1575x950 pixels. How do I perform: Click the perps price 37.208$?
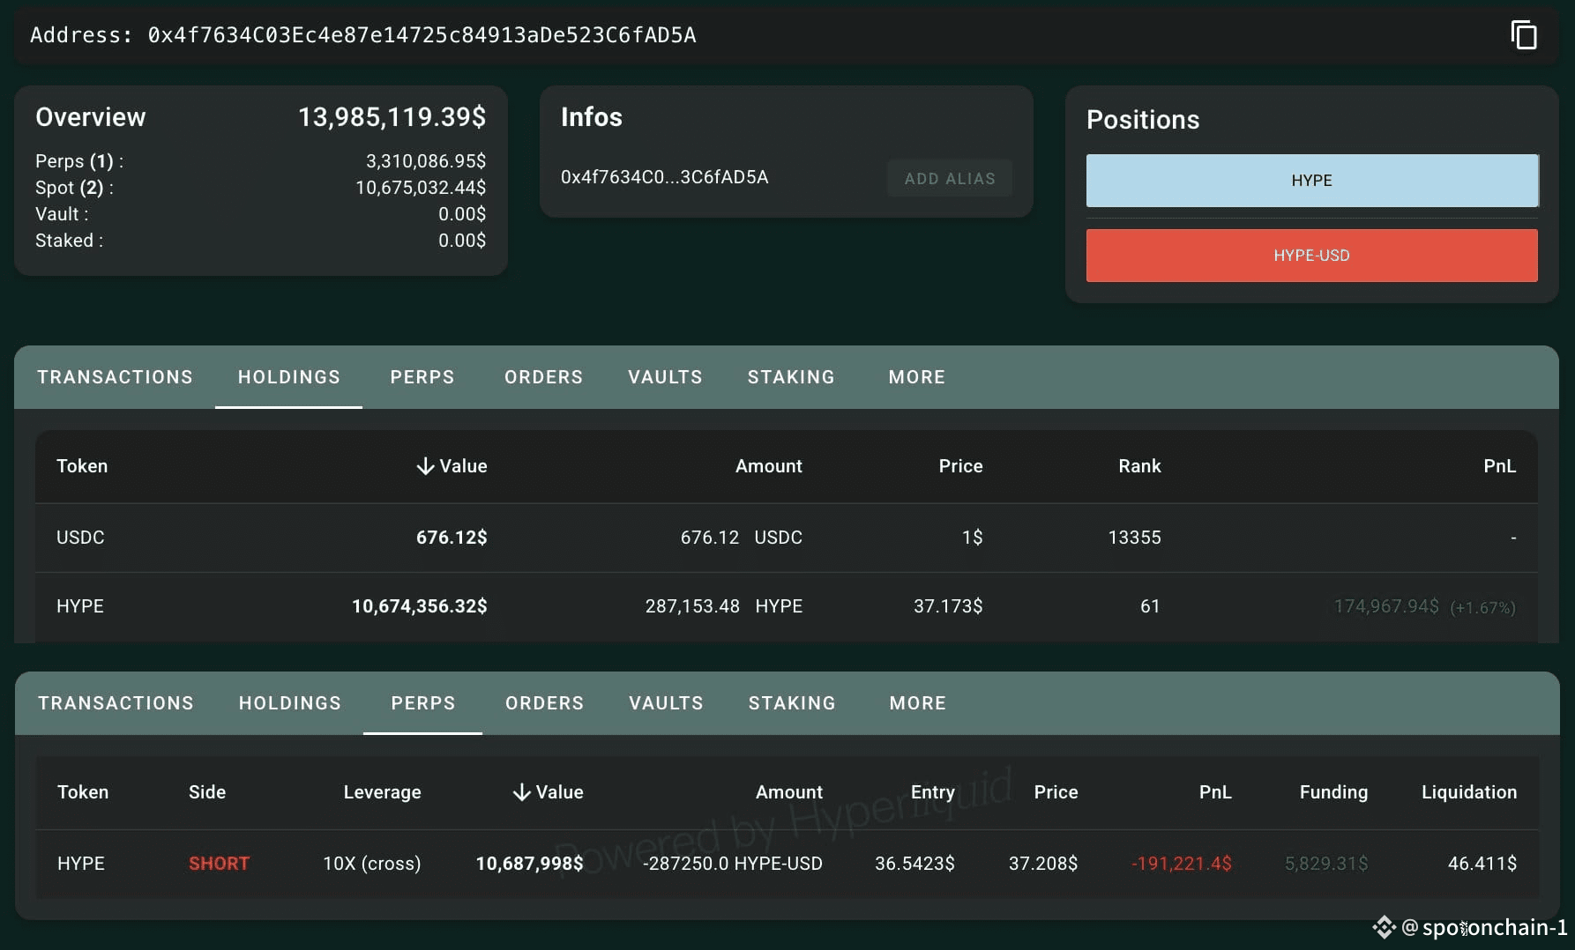pyautogui.click(x=1043, y=864)
